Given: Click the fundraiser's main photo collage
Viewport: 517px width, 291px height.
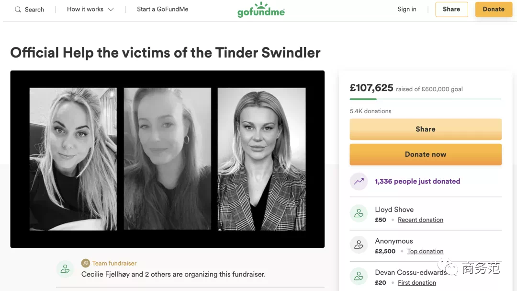Looking at the screenshot, I should point(168,159).
